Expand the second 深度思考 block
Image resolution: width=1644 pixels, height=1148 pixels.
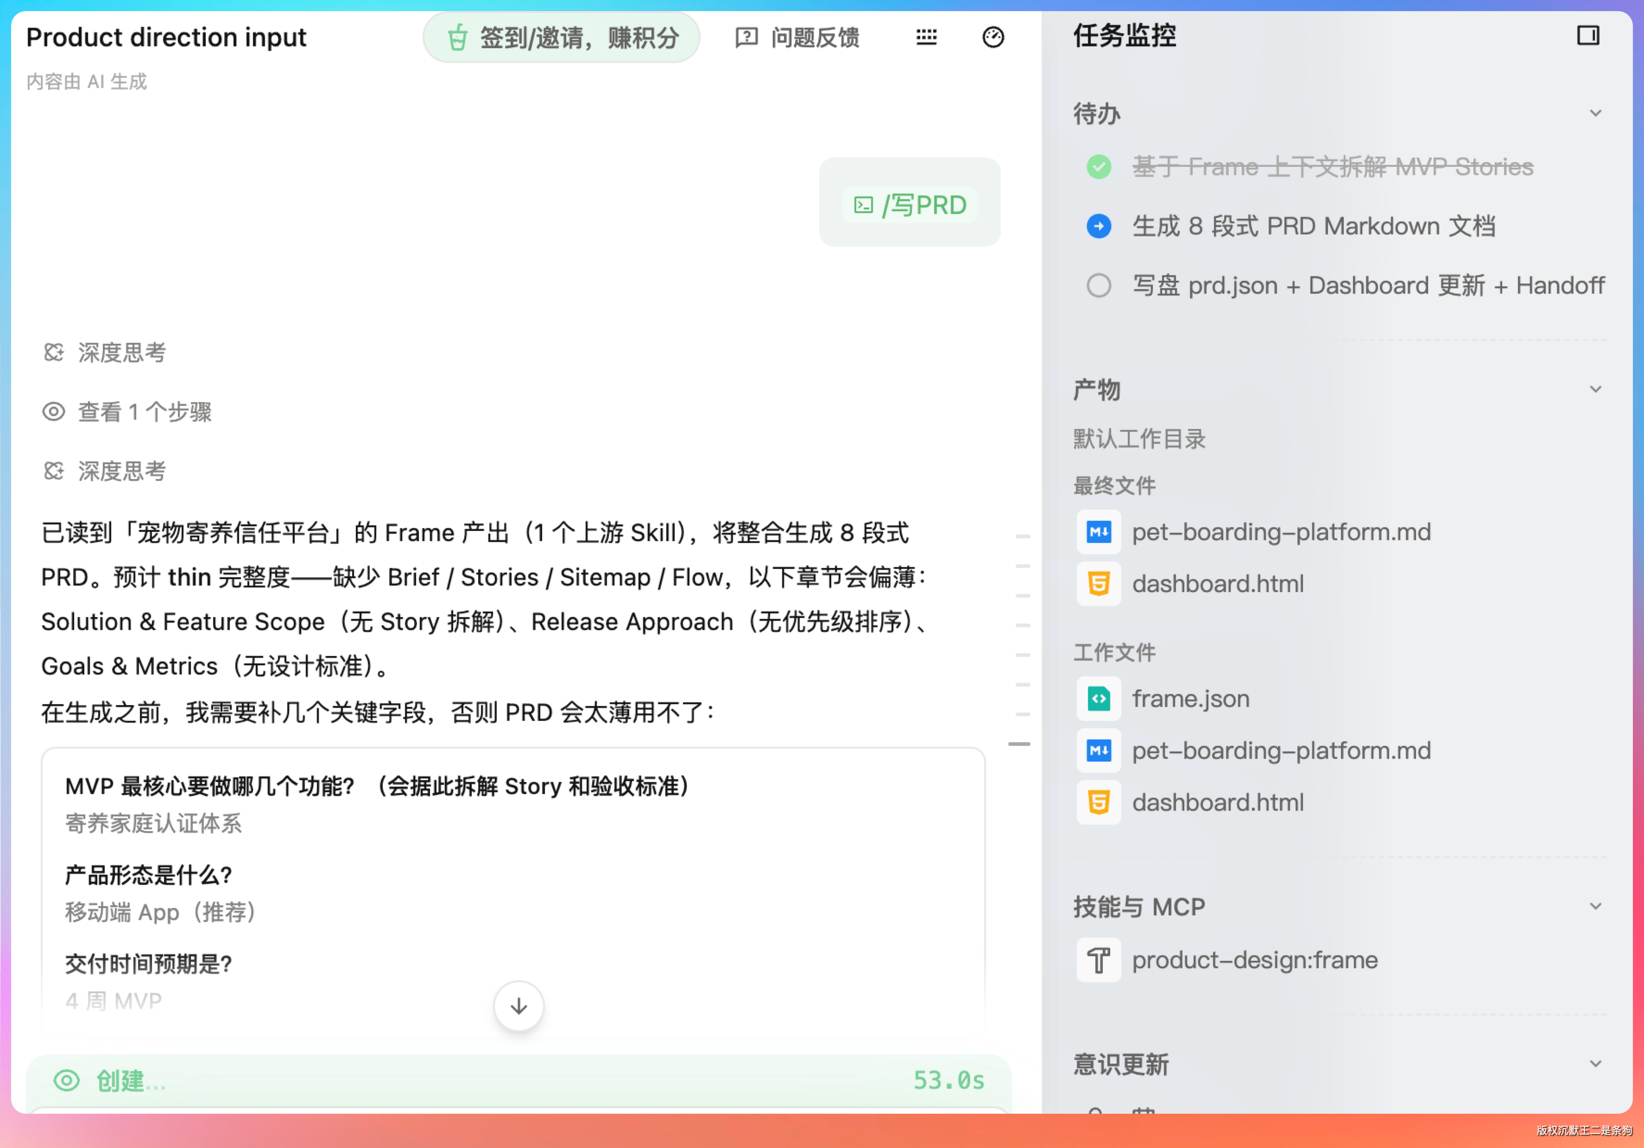(105, 471)
